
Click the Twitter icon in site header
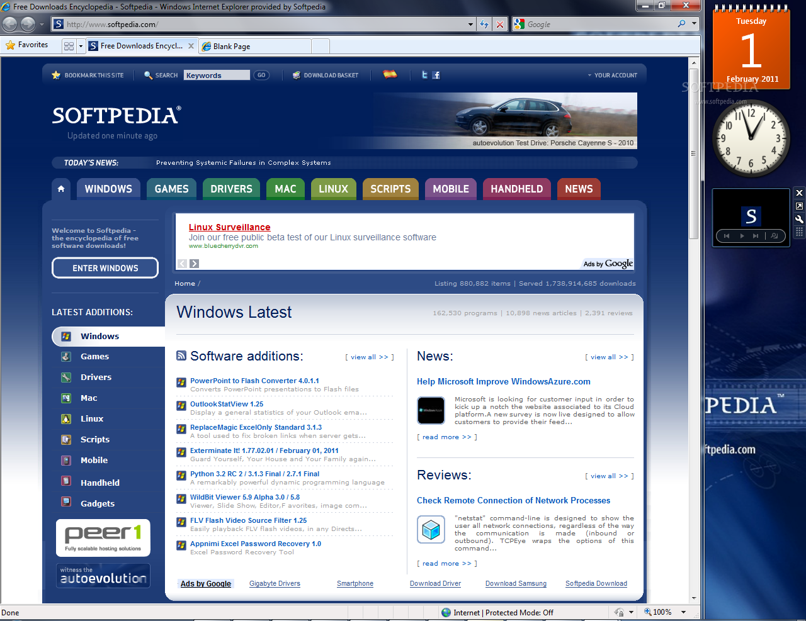click(x=424, y=75)
